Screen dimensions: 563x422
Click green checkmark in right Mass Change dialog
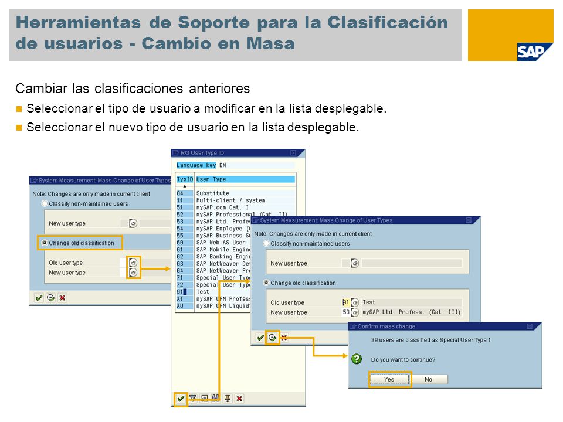pyautogui.click(x=260, y=338)
